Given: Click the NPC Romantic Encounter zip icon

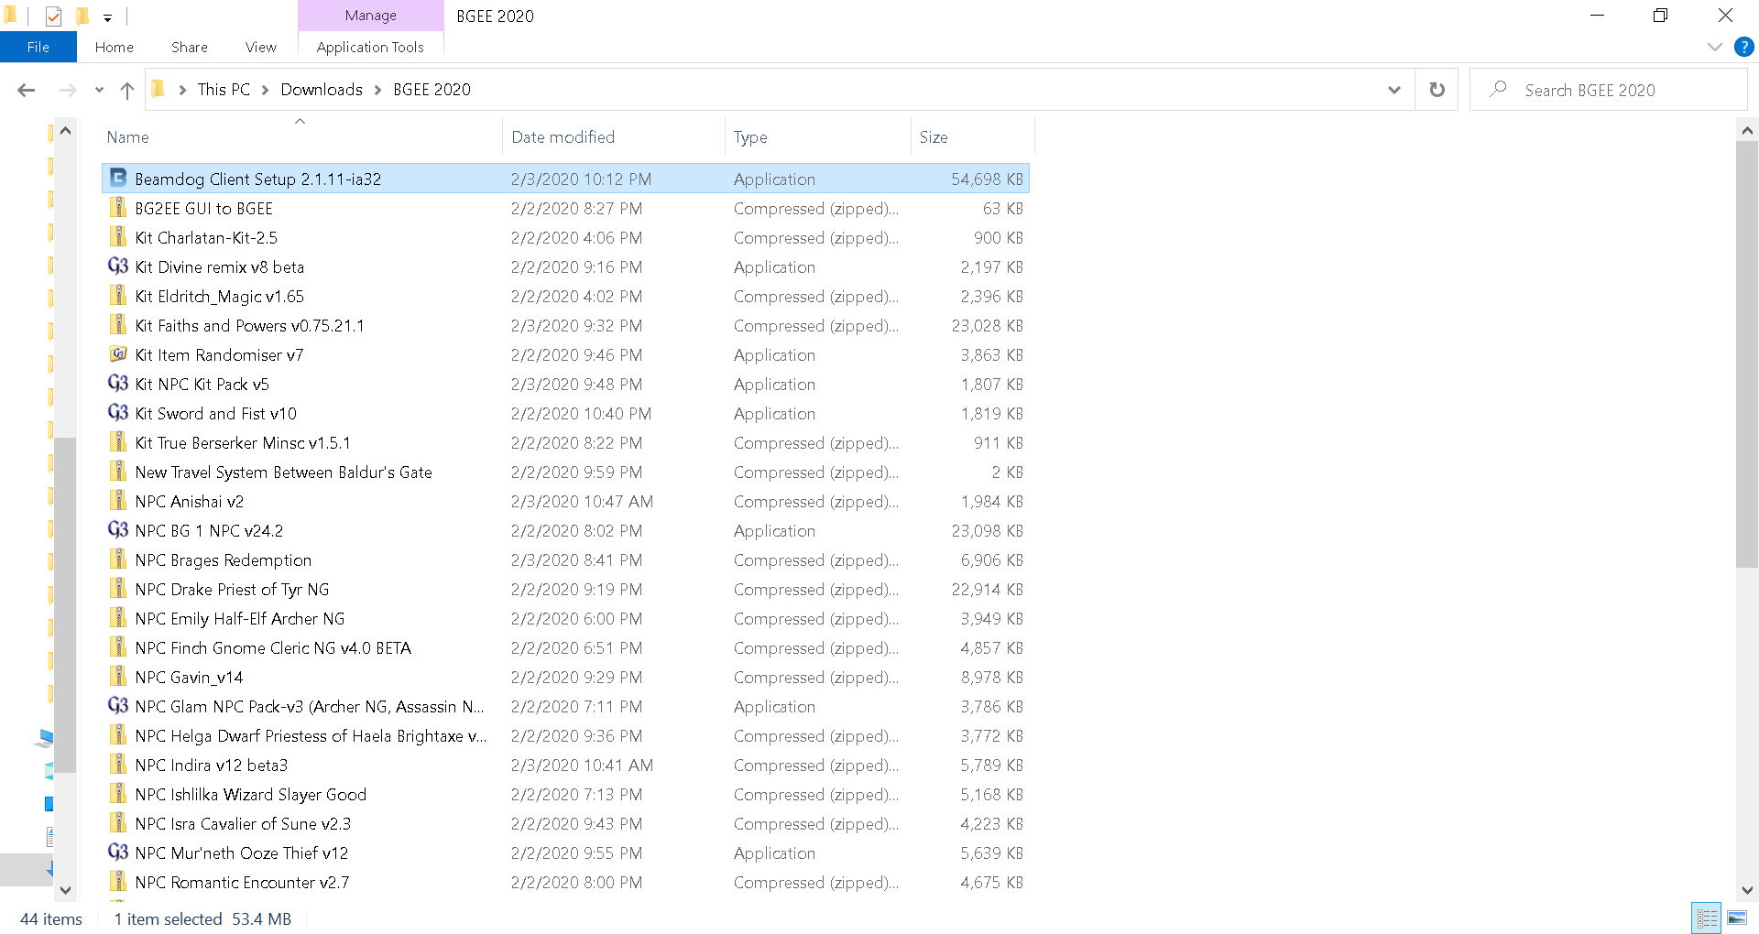Looking at the screenshot, I should click(118, 882).
